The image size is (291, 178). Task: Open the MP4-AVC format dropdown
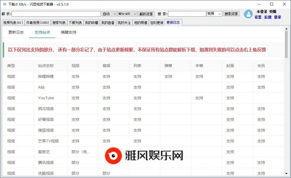click(127, 14)
